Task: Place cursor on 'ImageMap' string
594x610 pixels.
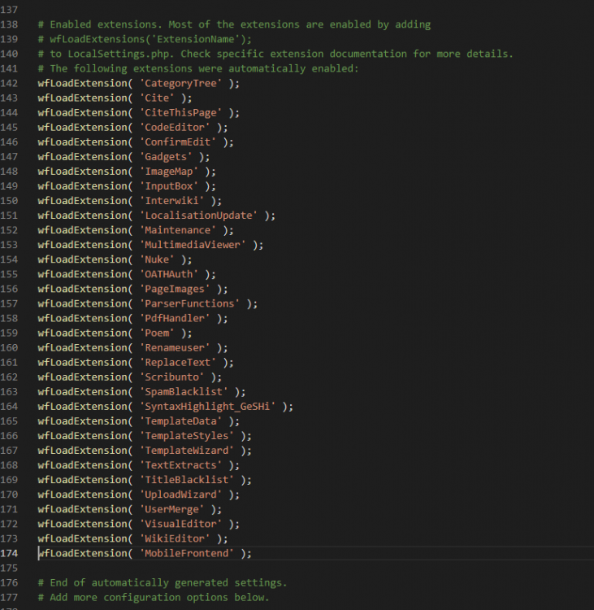Action: coord(169,172)
